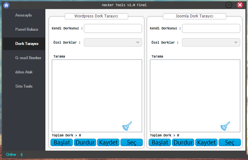Close the Hacker Tools window
The height and width of the screenshot is (160, 248).
pyautogui.click(x=240, y=5)
